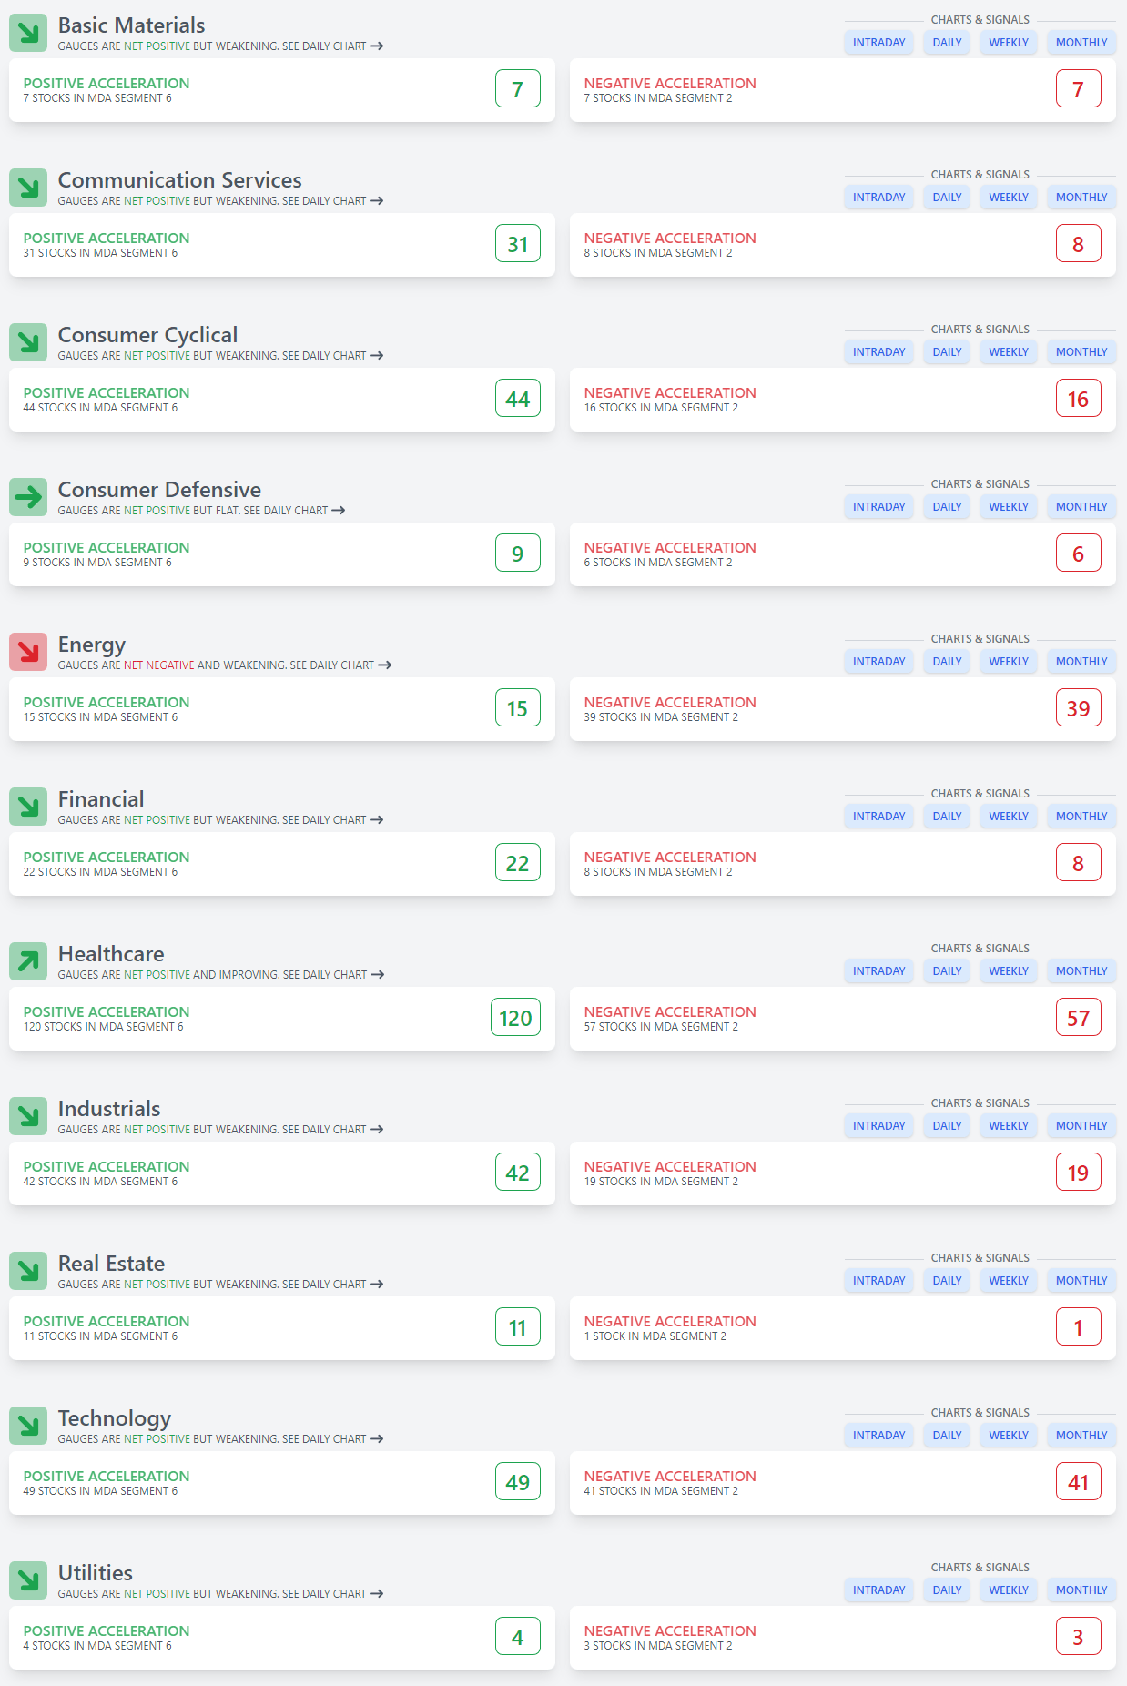The width and height of the screenshot is (1127, 1686).
Task: Click the Healthcare upward trend arrow icon
Action: [28, 962]
